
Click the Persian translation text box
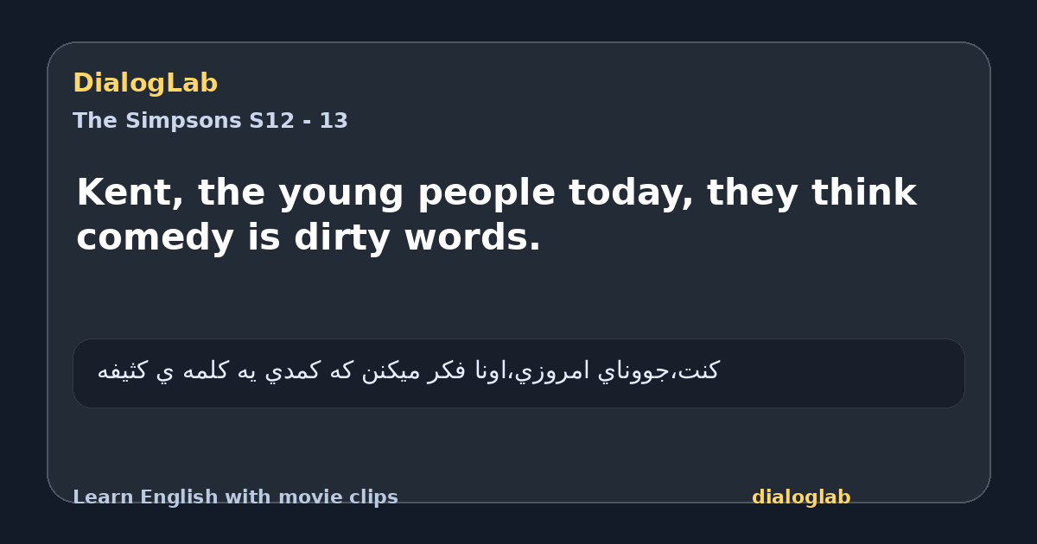point(518,373)
